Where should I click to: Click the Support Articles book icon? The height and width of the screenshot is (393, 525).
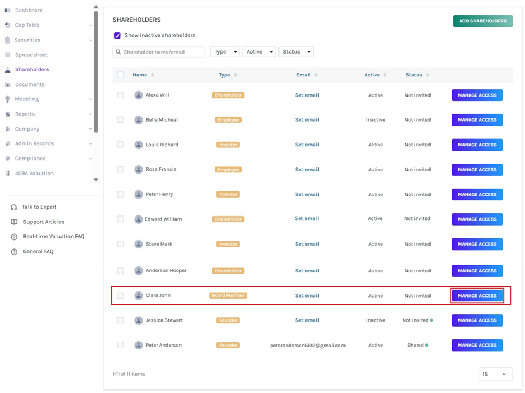pos(14,222)
